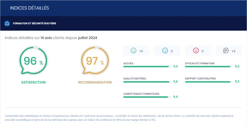Click the green happy smiley icon
This screenshot has height=125, width=247.
point(134,51)
